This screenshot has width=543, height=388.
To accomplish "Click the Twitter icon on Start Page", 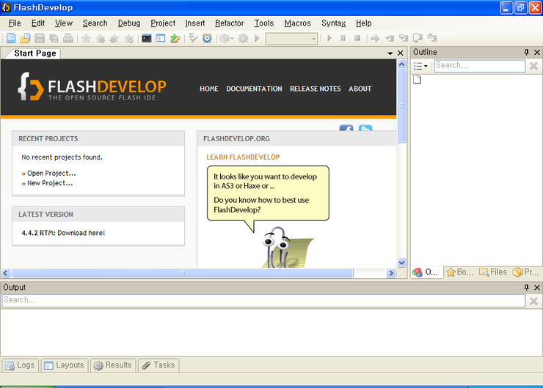I will click(x=365, y=130).
